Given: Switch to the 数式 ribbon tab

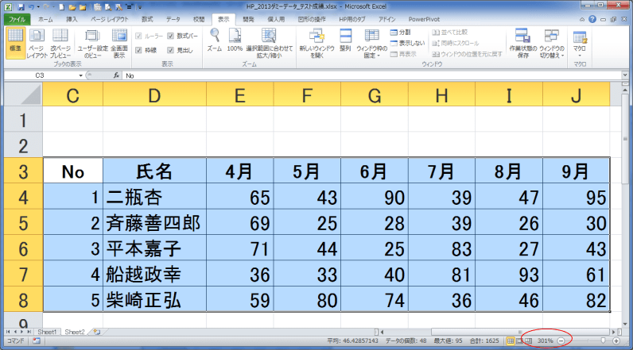Looking at the screenshot, I should (x=147, y=19).
